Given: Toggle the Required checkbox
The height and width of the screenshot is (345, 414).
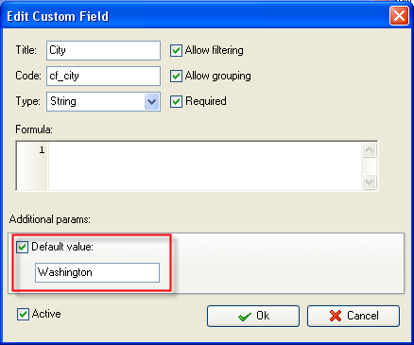Looking at the screenshot, I should tap(176, 101).
